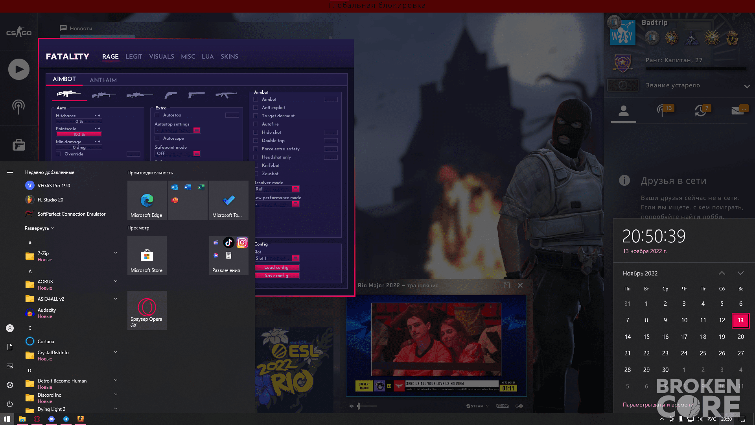
Task: Open Microsoft Edge tile in Start menu
Action: (147, 200)
